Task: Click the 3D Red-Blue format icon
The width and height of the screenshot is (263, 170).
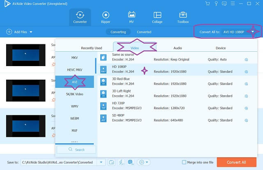Action: tap(103, 82)
